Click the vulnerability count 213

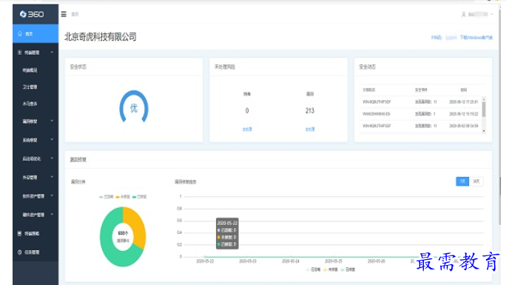tap(310, 111)
